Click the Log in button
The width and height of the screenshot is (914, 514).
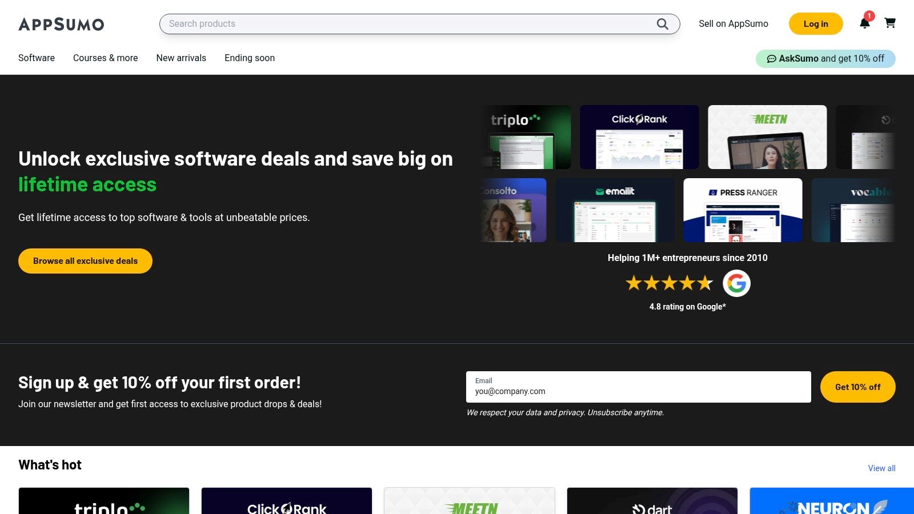(815, 24)
